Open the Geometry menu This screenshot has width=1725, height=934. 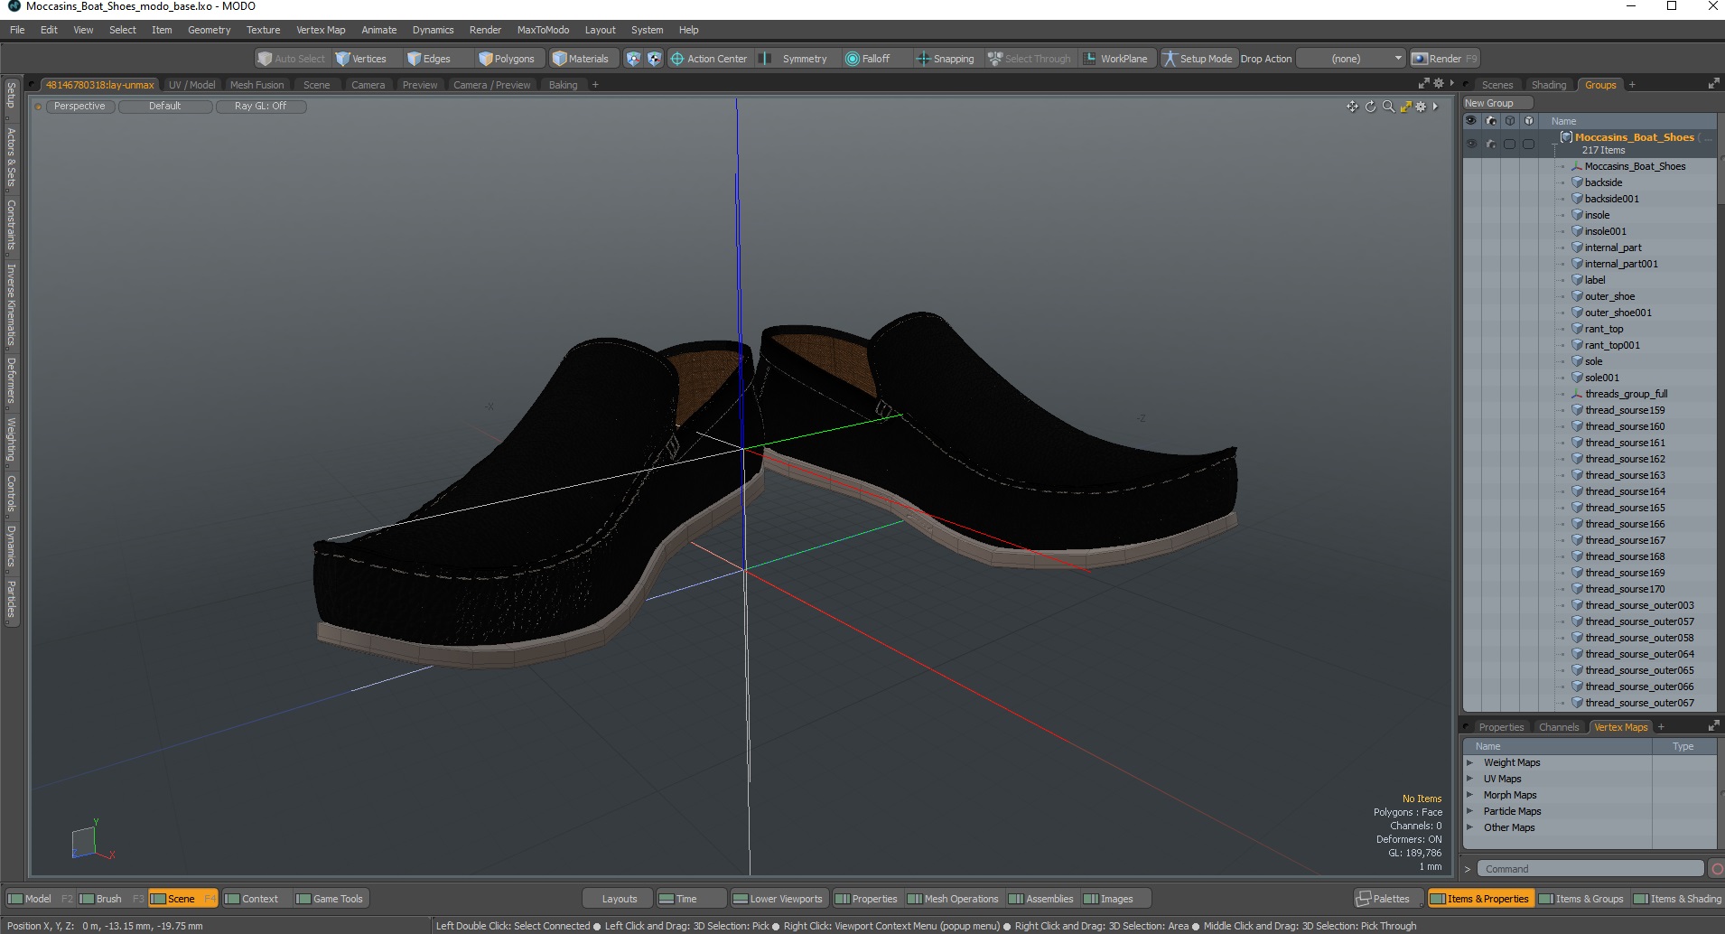pos(209,30)
